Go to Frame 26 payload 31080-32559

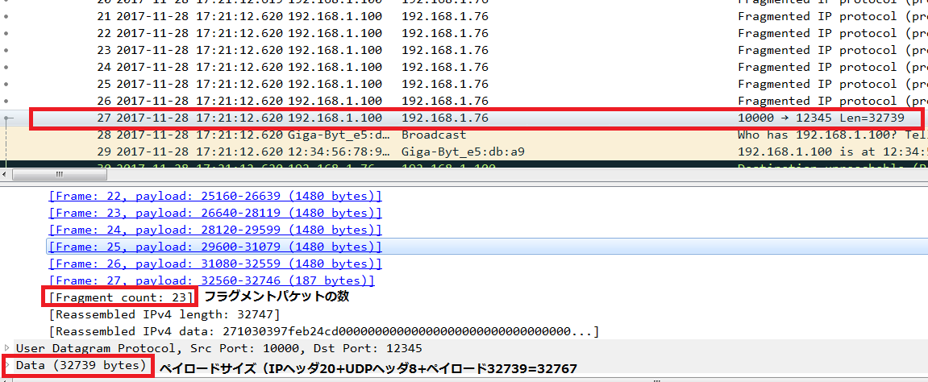click(215, 264)
